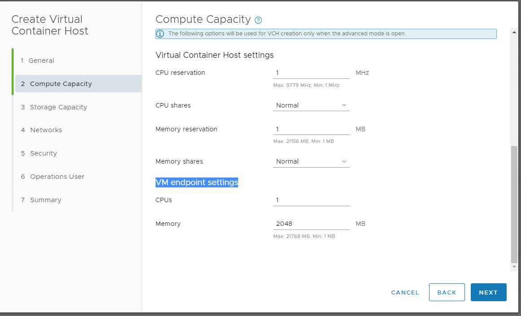
Task: Click the info icon in the advanced mode banner
Action: coord(160,34)
